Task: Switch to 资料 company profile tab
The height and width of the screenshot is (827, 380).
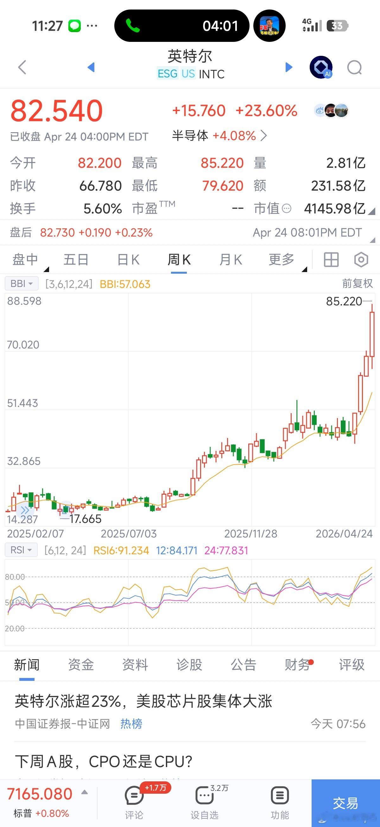Action: click(x=135, y=665)
